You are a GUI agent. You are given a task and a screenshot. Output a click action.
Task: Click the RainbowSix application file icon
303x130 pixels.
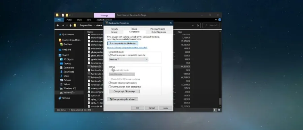click(89, 67)
